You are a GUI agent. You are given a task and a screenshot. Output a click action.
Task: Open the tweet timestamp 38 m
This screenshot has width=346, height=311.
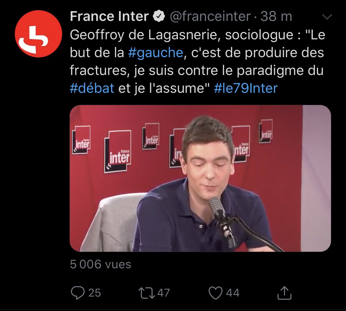click(x=276, y=16)
